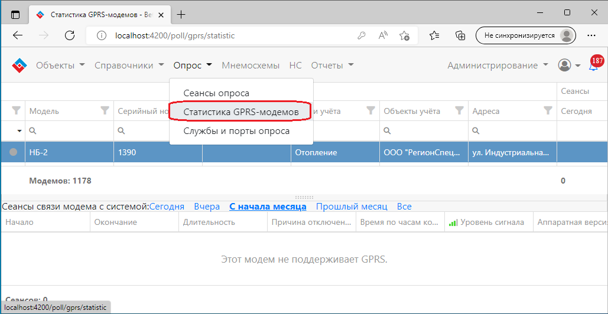Click filter icon in Адреса column header
608x314 pixels.
pyautogui.click(x=548, y=110)
